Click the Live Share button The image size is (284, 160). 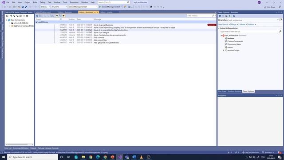pyautogui.click(x=270, y=7)
